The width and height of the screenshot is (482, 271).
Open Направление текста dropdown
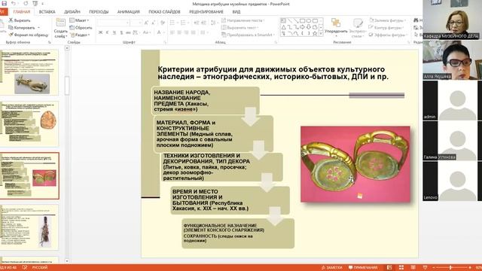[243, 20]
